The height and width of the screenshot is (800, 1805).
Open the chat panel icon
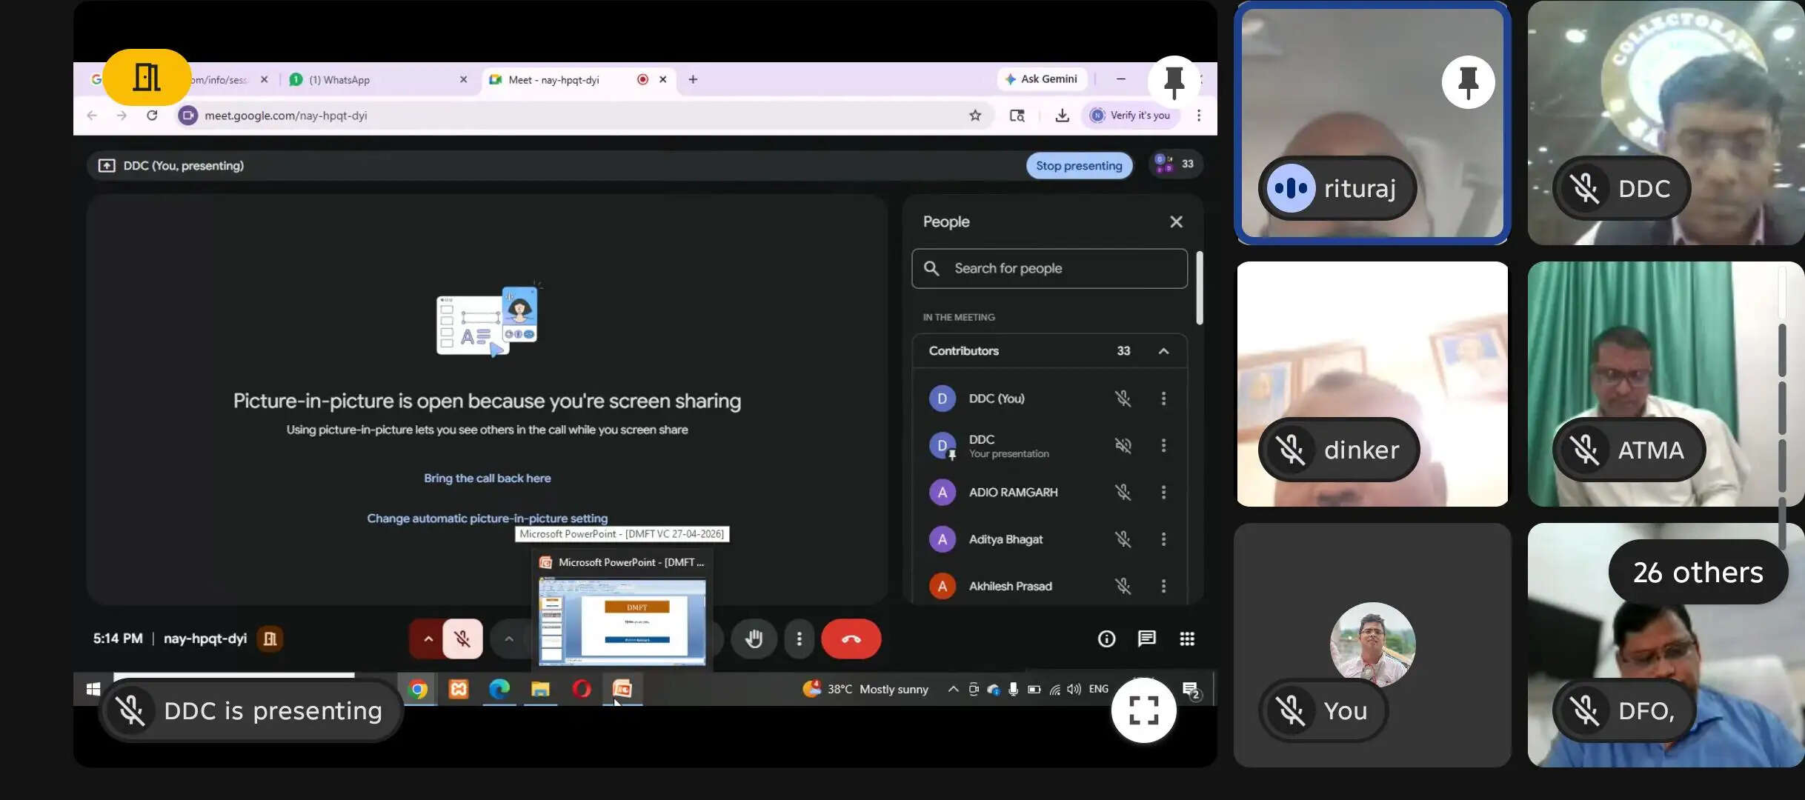pos(1146,639)
